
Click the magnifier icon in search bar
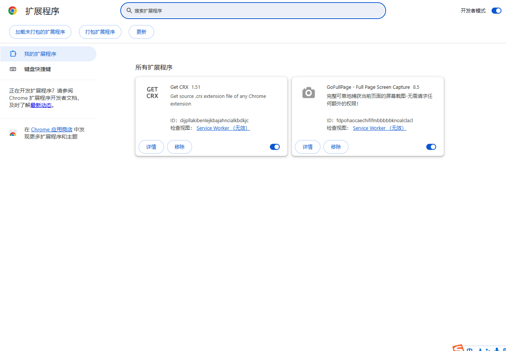pyautogui.click(x=129, y=11)
